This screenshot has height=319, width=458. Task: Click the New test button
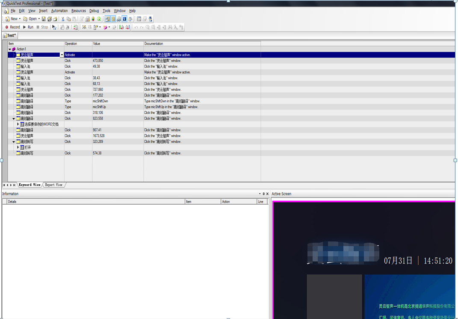point(12,19)
